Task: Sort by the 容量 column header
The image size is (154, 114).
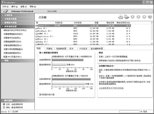Action: point(93,23)
